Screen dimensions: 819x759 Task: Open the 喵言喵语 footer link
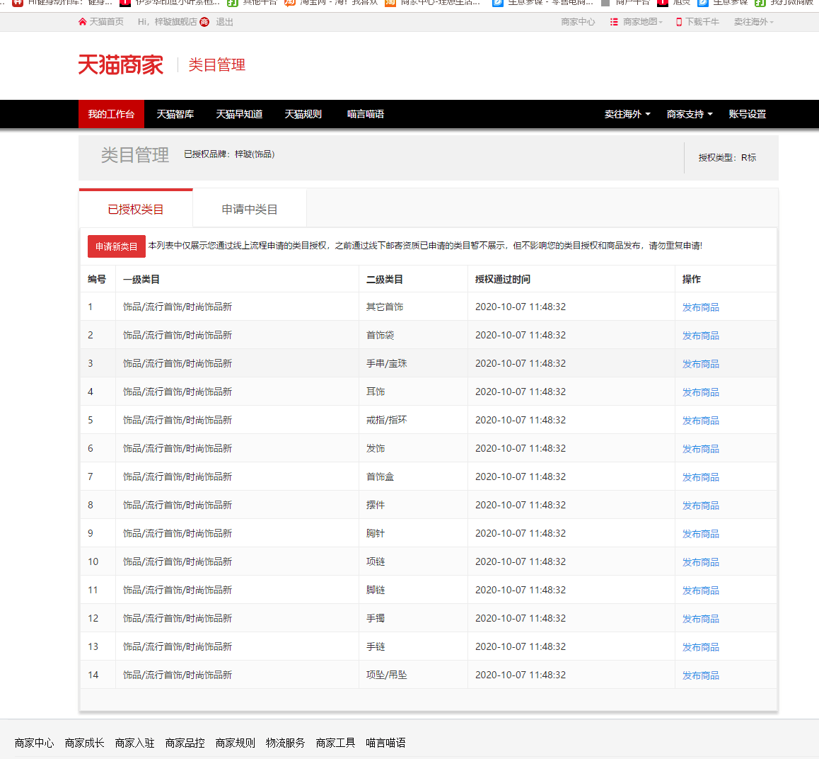click(x=385, y=743)
